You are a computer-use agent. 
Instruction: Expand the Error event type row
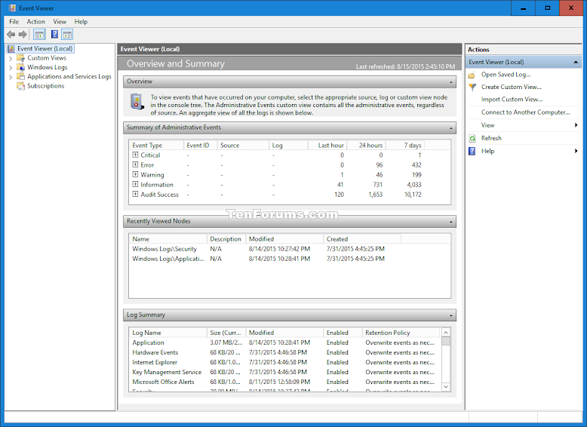click(135, 164)
